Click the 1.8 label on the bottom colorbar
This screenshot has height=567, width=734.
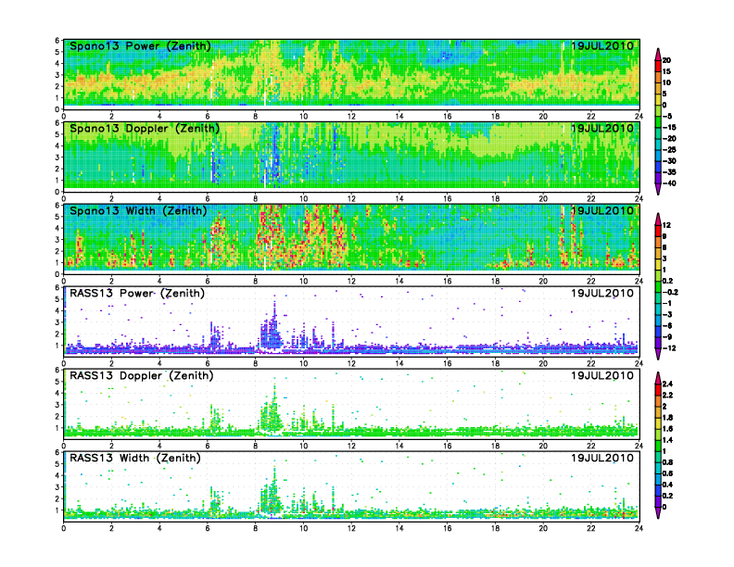click(667, 417)
